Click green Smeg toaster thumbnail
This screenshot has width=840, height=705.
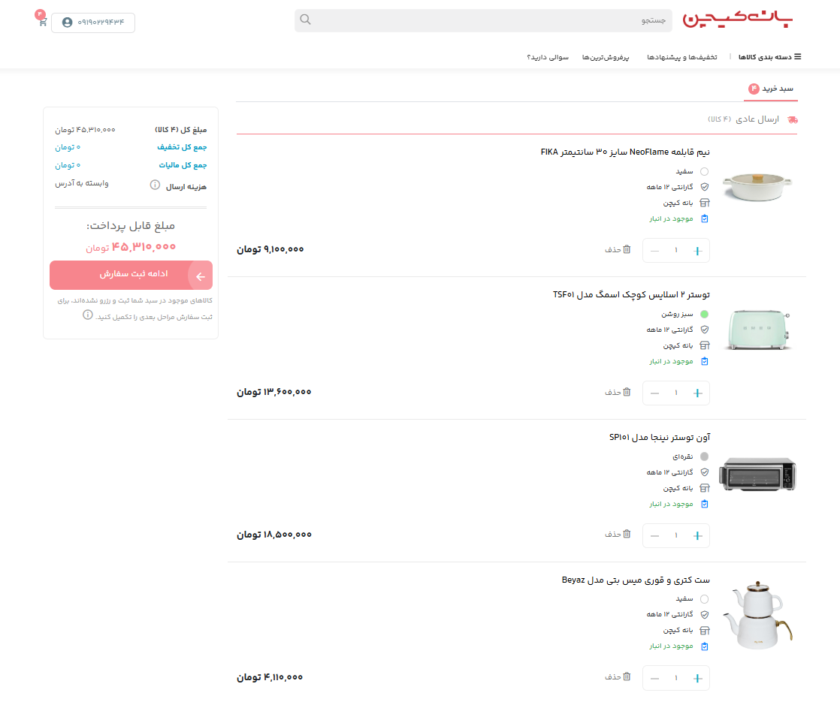tap(757, 329)
